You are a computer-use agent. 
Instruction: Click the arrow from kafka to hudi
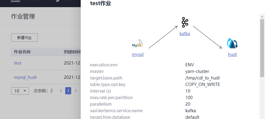207,37
